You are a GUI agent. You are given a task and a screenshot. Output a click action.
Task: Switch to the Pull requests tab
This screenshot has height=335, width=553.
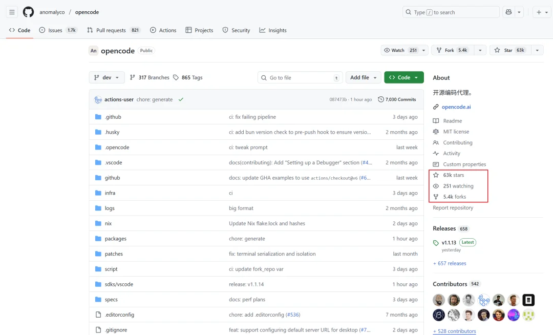[x=113, y=30]
